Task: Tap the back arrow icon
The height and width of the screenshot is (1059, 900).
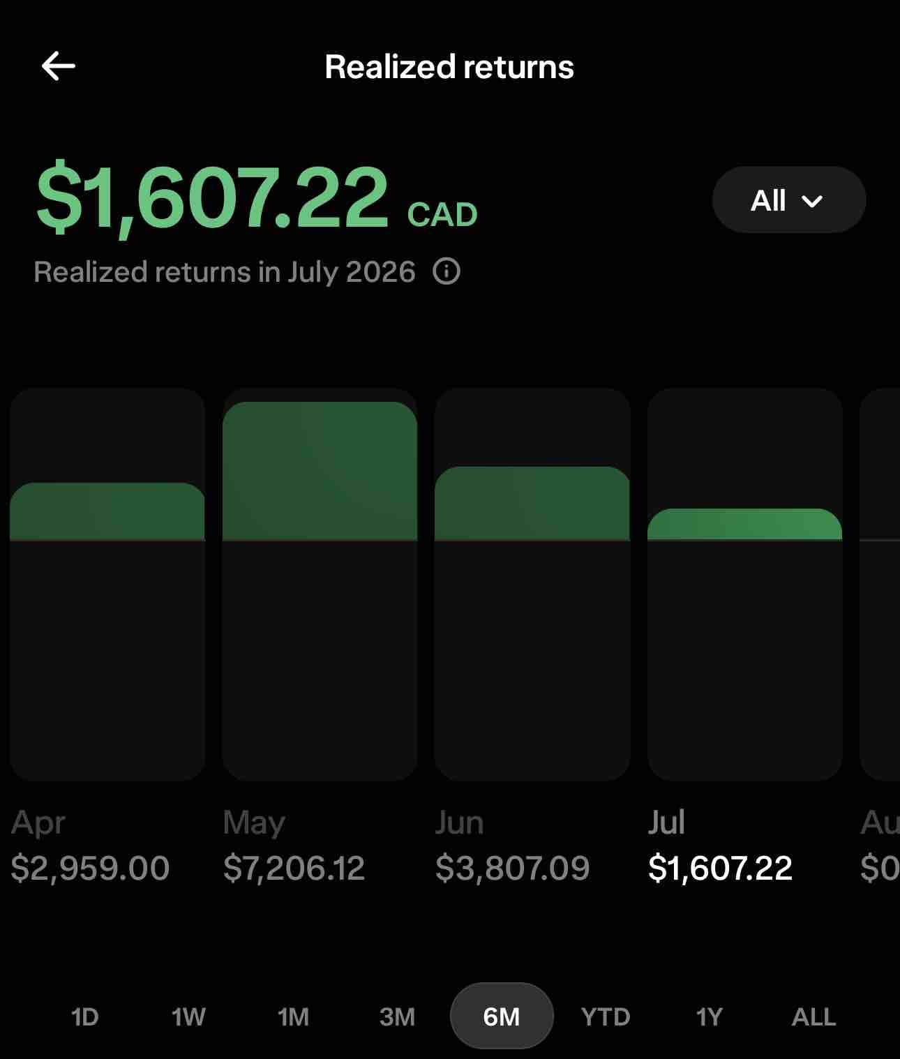Action: [58, 67]
